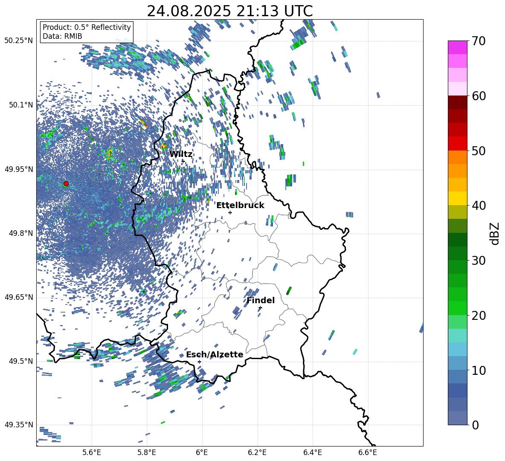Click the 6.6°E longitude label
Screen dimensions: 505x461
(x=368, y=452)
